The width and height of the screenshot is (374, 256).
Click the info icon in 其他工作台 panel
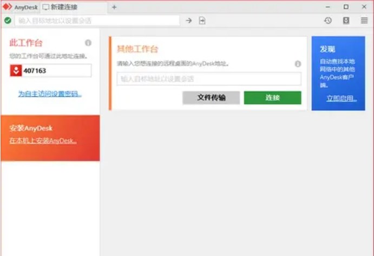click(x=298, y=64)
